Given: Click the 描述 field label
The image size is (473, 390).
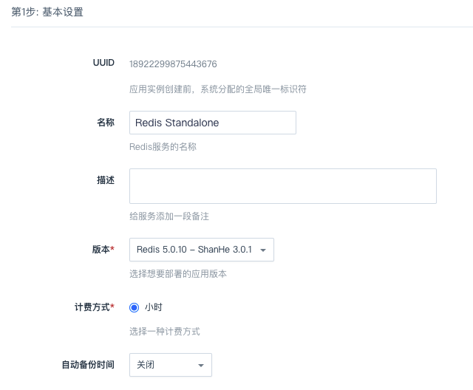Looking at the screenshot, I should tap(106, 180).
